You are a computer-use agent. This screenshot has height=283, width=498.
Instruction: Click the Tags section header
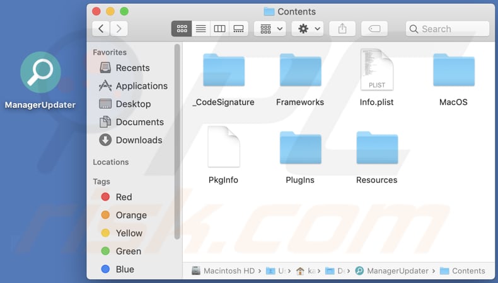[101, 182]
